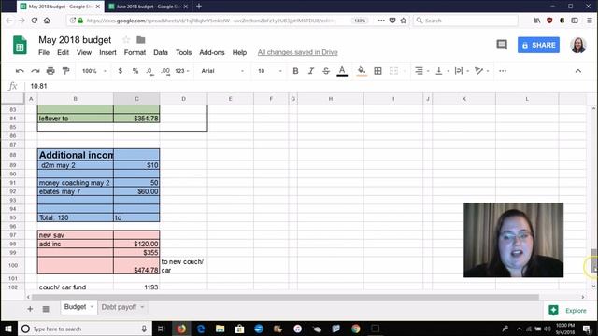The width and height of the screenshot is (598, 336).
Task: Open the text color picker
Action: point(342,71)
